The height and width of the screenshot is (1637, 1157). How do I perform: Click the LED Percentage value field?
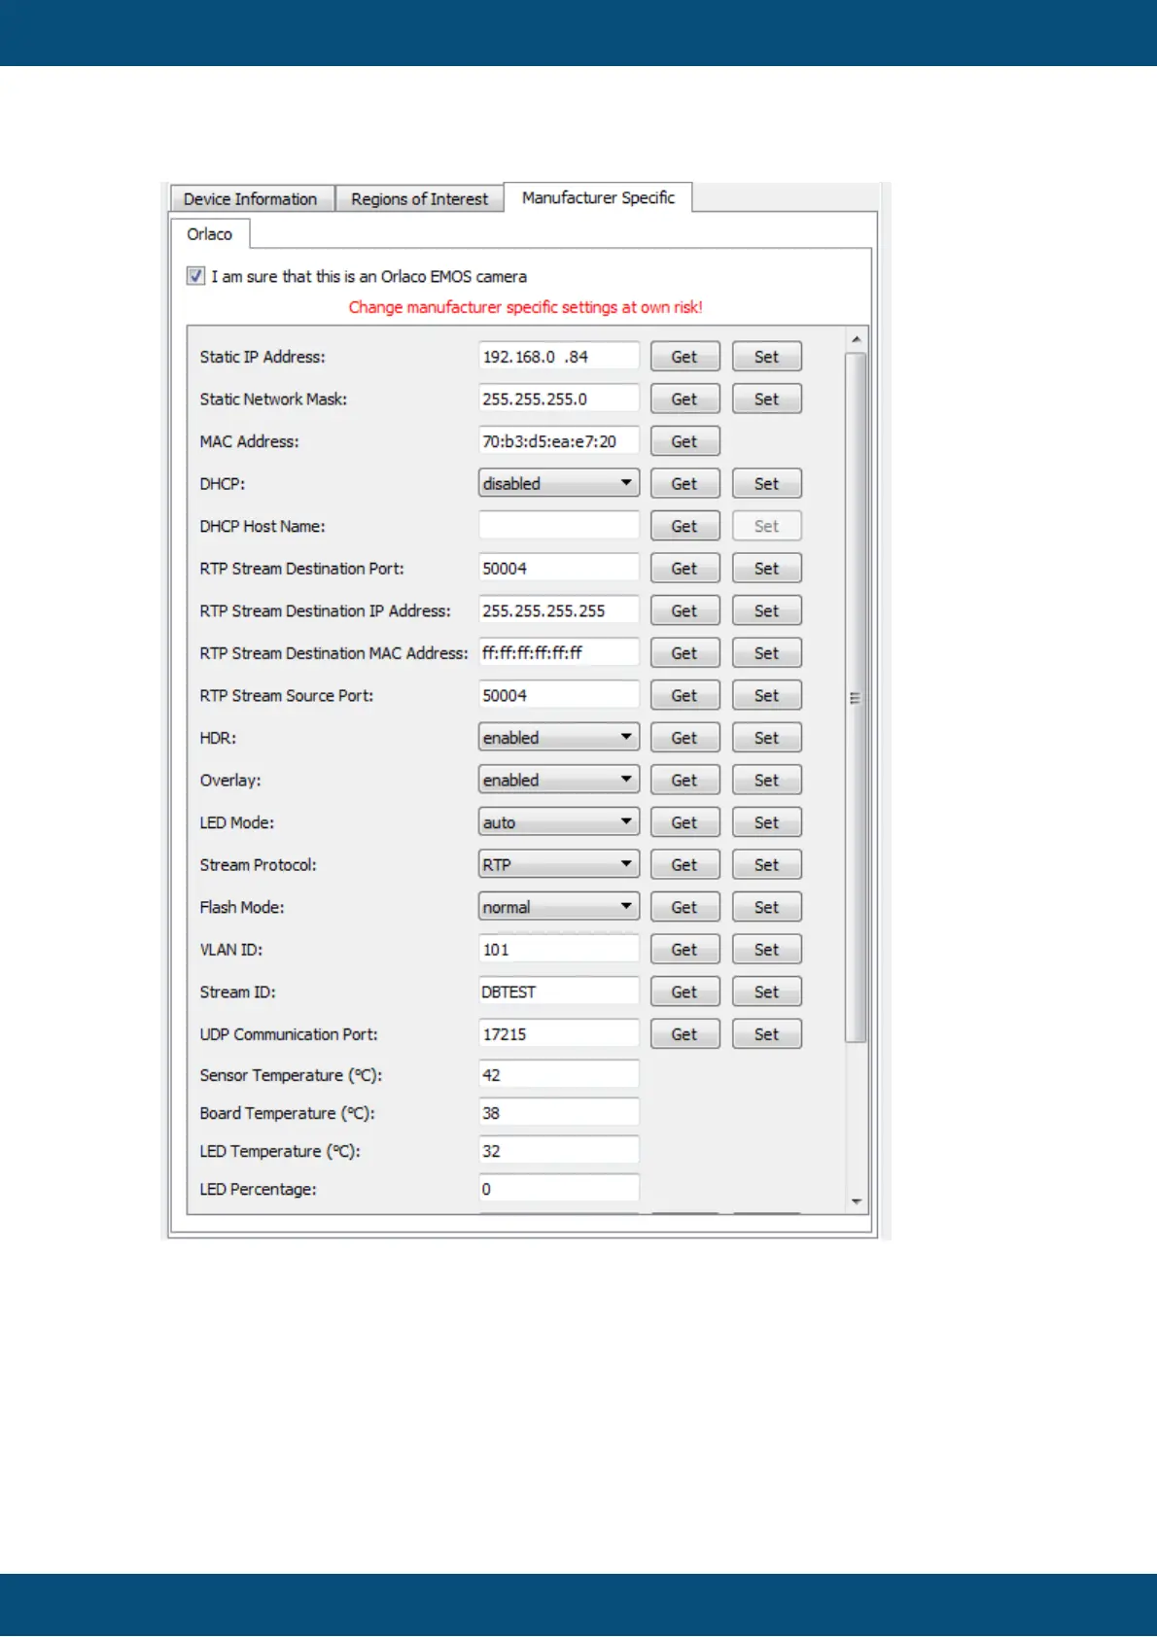[x=559, y=1189]
